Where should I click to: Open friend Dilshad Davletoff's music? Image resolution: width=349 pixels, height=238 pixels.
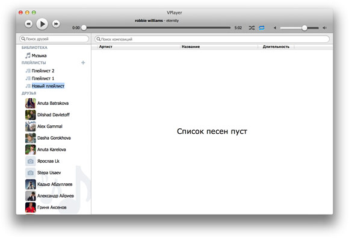click(x=54, y=114)
